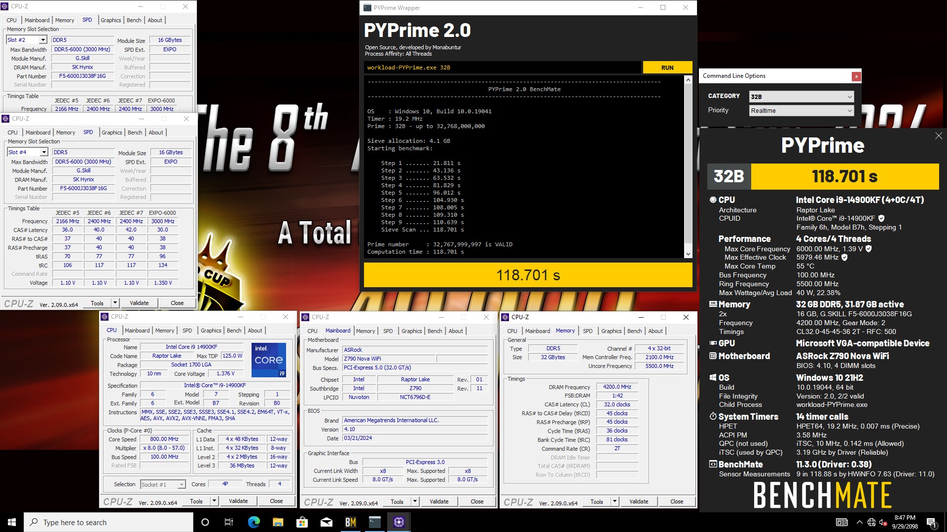The image size is (947, 532).
Task: Show hidden system tray icons
Action: (859, 522)
